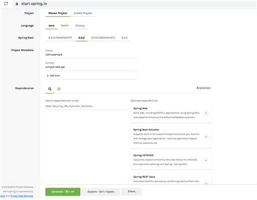Choose Kotlin language
257x200 pixels.
65,25
